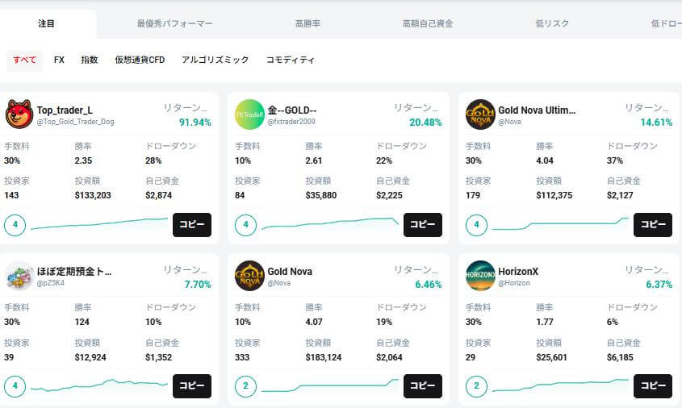View HorizonX performance chart line
The image size is (682, 408).
[561, 385]
